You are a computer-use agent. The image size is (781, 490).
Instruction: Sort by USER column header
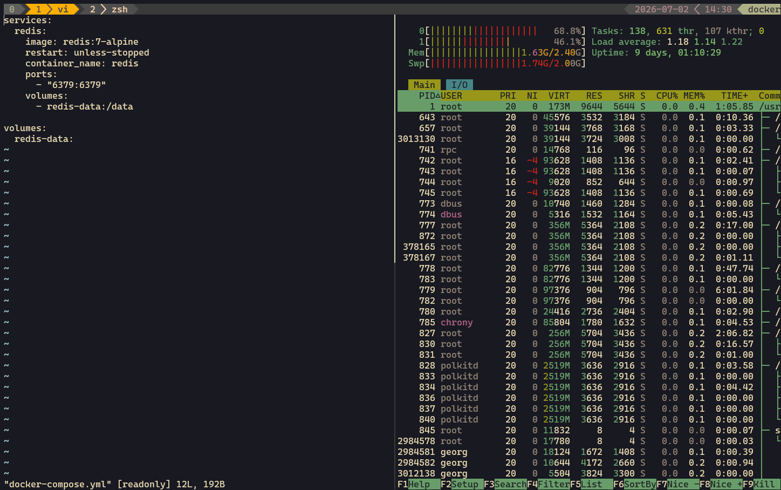[451, 96]
